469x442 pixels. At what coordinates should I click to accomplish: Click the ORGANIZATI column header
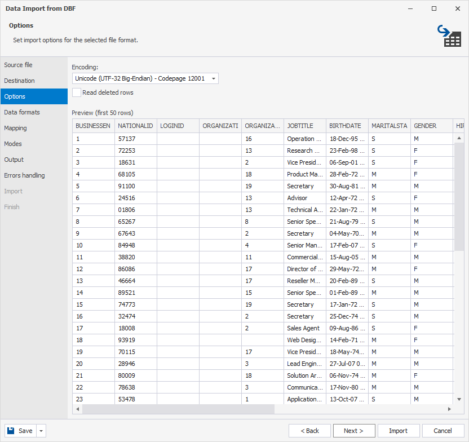coord(220,126)
